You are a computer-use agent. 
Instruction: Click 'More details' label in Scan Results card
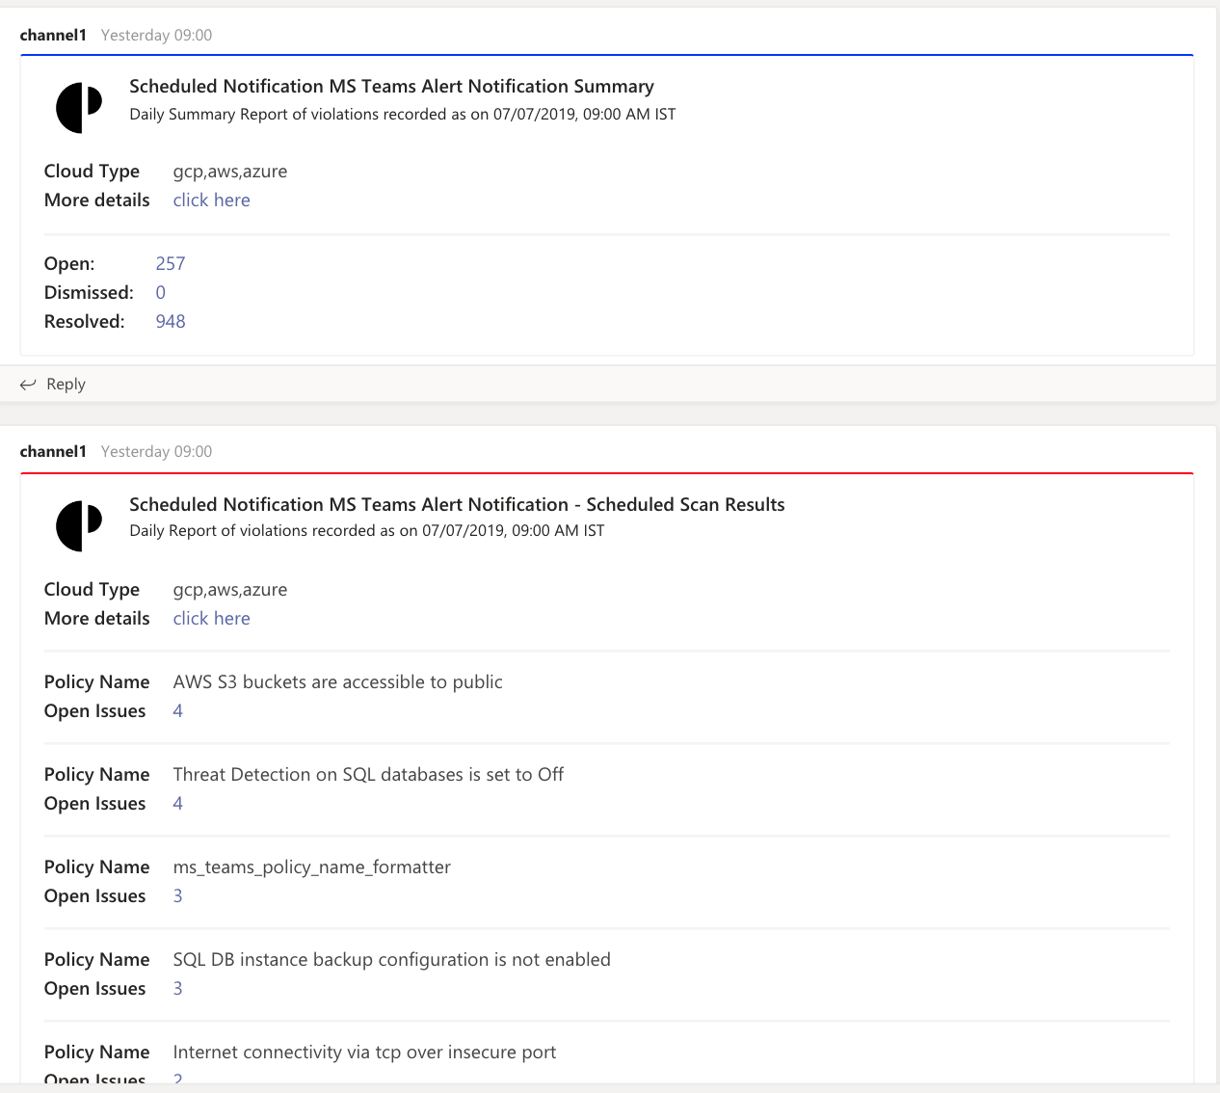click(96, 618)
